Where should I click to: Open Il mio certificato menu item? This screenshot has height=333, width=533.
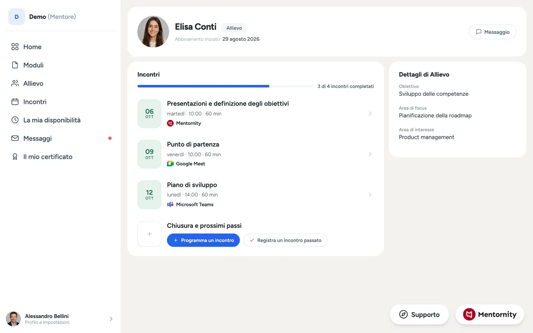60,157
